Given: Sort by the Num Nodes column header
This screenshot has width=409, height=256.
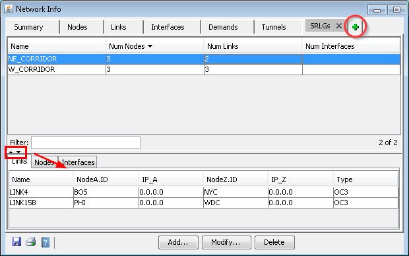Looking at the screenshot, I should tap(154, 46).
